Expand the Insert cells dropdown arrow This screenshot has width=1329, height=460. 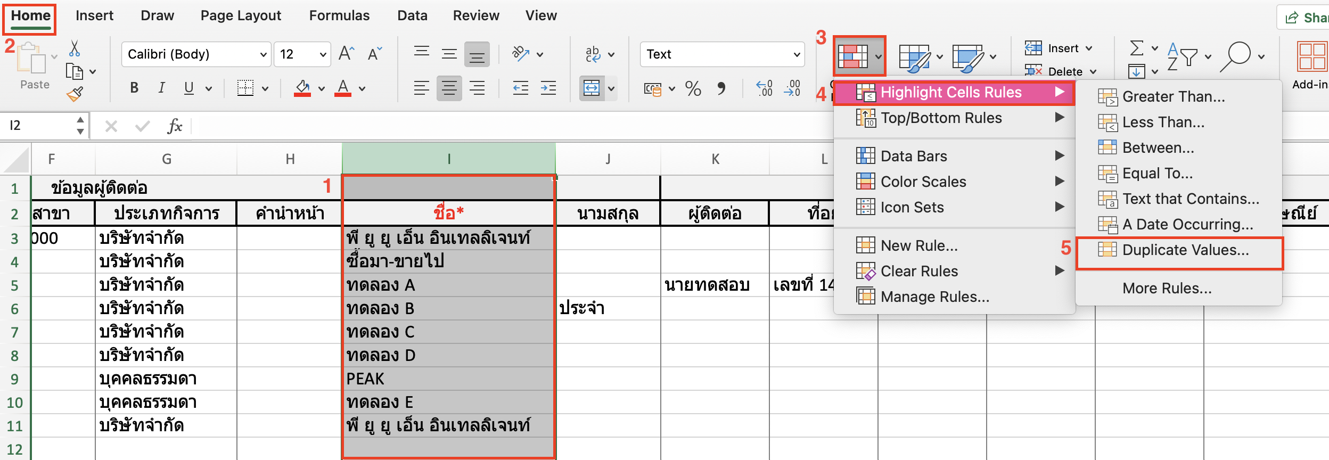click(x=1089, y=48)
